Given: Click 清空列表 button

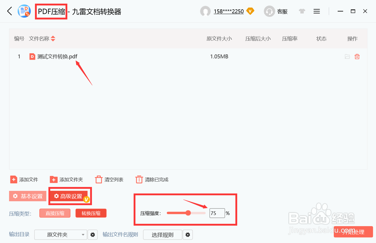Looking at the screenshot, I should [x=109, y=179].
